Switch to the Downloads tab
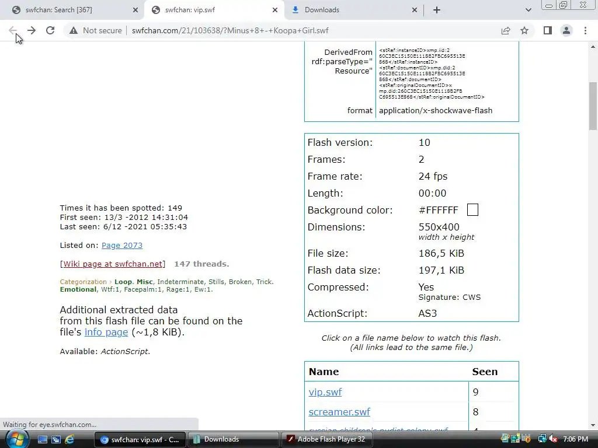 [354, 10]
